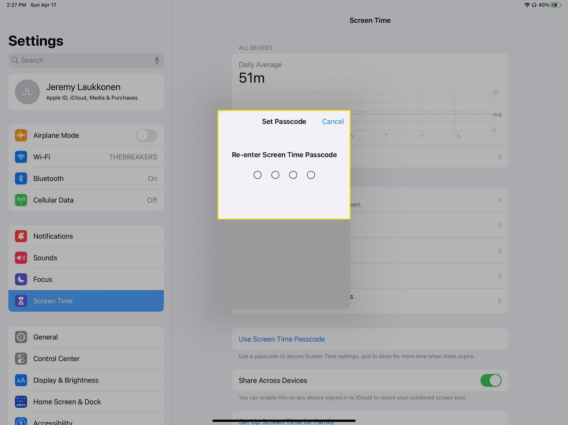Open the first options row chevron below the chart
The height and width of the screenshot is (425, 568).
tap(499, 200)
